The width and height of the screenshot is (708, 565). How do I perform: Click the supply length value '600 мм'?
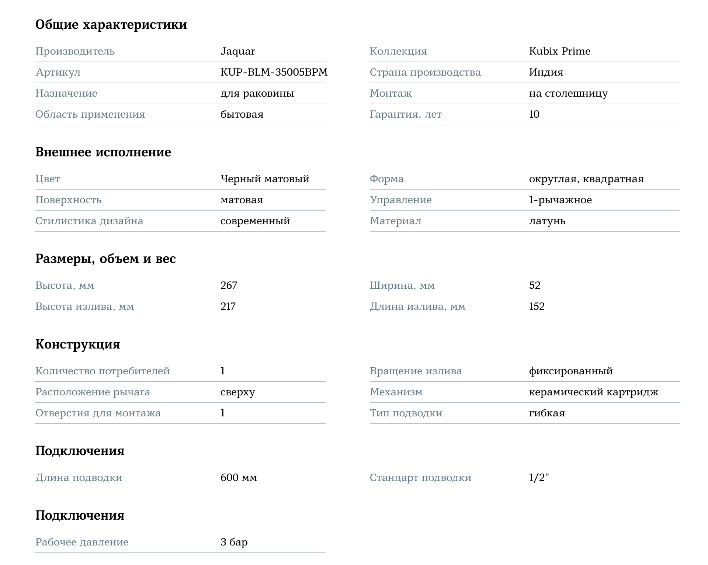239,478
